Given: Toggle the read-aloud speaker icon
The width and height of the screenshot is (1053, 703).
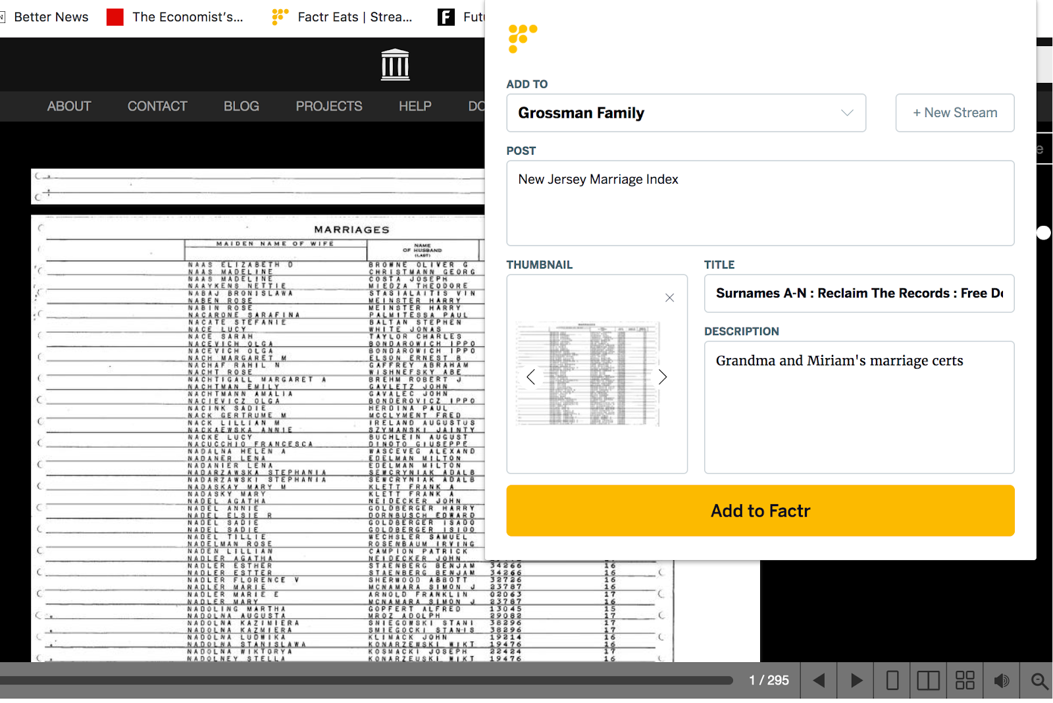Looking at the screenshot, I should (x=1002, y=681).
